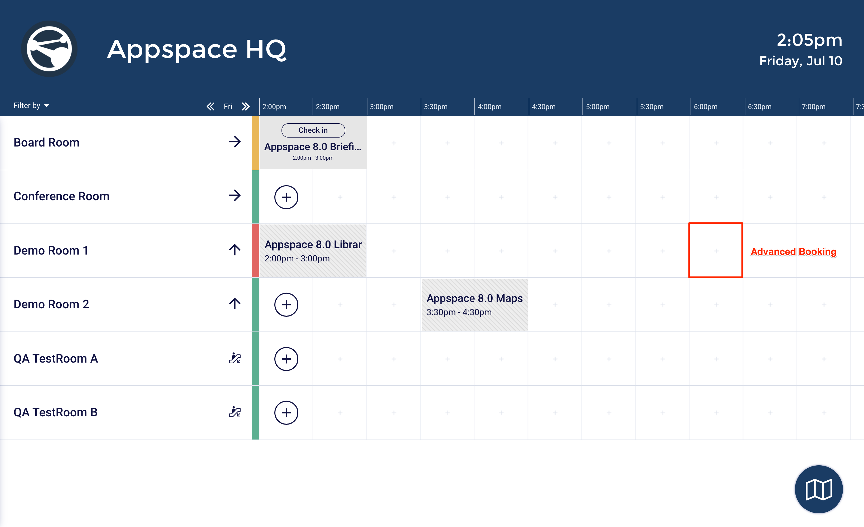This screenshot has height=527, width=864.
Task: Select the Demo Room 1 label
Action: point(51,250)
